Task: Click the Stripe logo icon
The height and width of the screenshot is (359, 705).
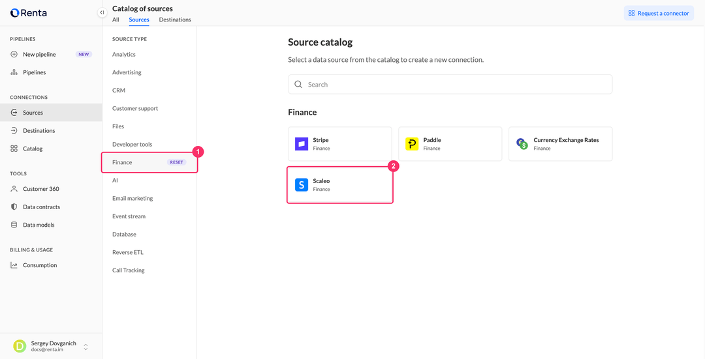Action: tap(301, 143)
